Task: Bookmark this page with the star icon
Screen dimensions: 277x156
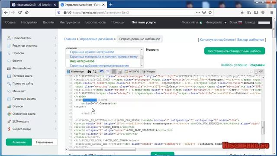Action: (210, 13)
